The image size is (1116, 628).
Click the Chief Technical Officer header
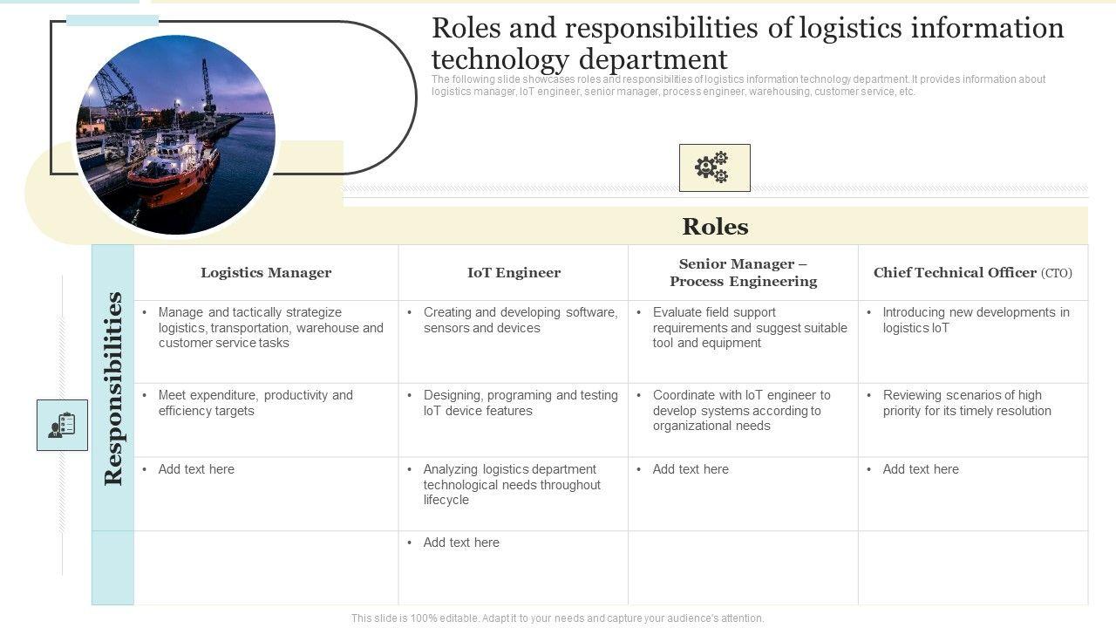[x=972, y=273]
